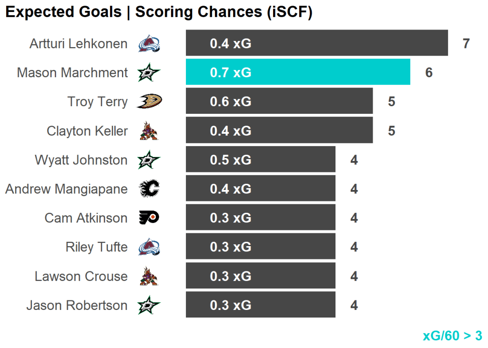Click the xG/60 > 3 legend text

(452, 336)
